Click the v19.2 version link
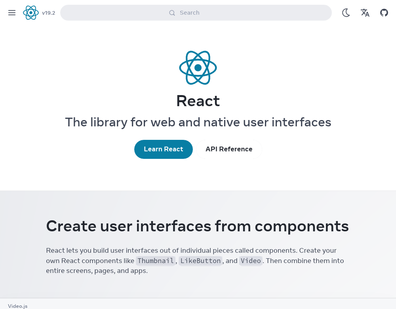This screenshot has height=309, width=396. point(48,13)
